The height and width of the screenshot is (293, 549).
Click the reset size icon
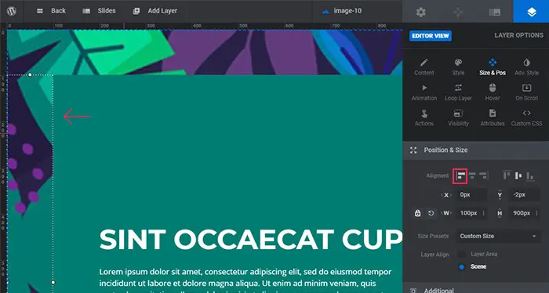pos(431,213)
